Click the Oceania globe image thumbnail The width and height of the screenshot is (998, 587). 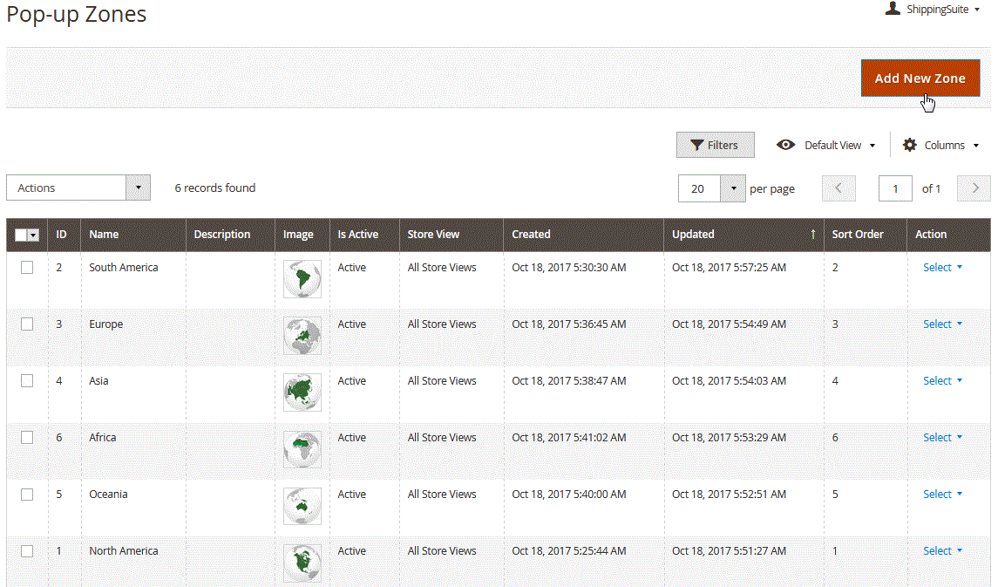point(302,506)
